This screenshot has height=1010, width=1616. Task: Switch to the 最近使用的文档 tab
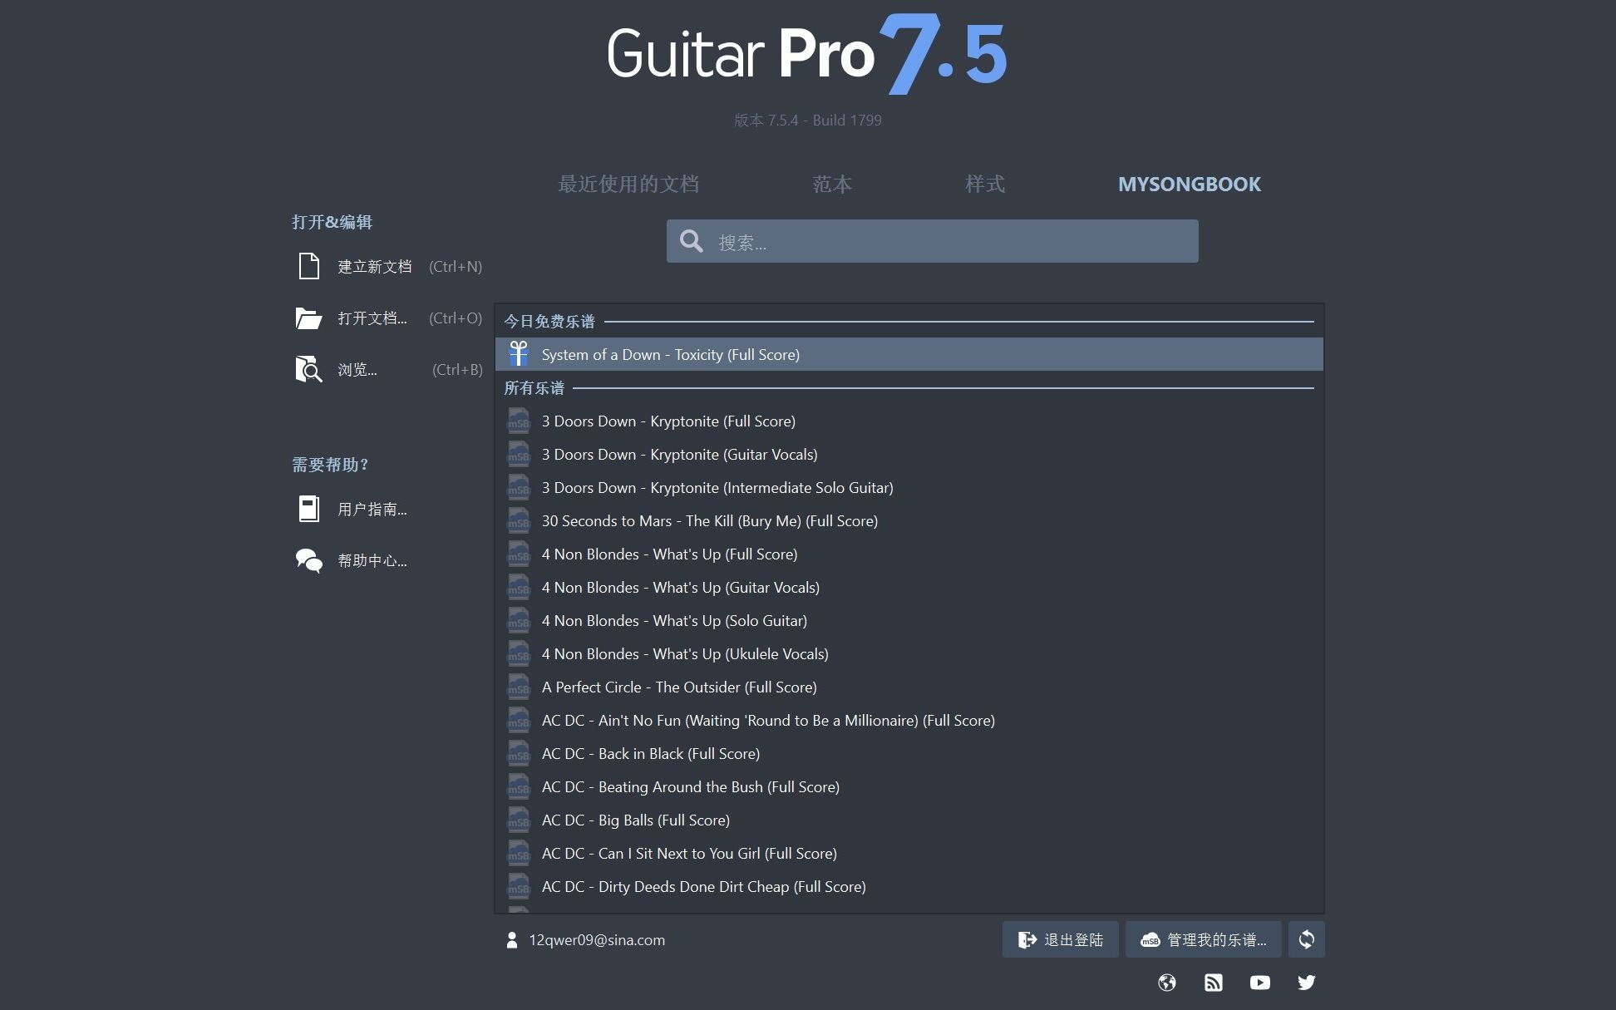pyautogui.click(x=628, y=184)
